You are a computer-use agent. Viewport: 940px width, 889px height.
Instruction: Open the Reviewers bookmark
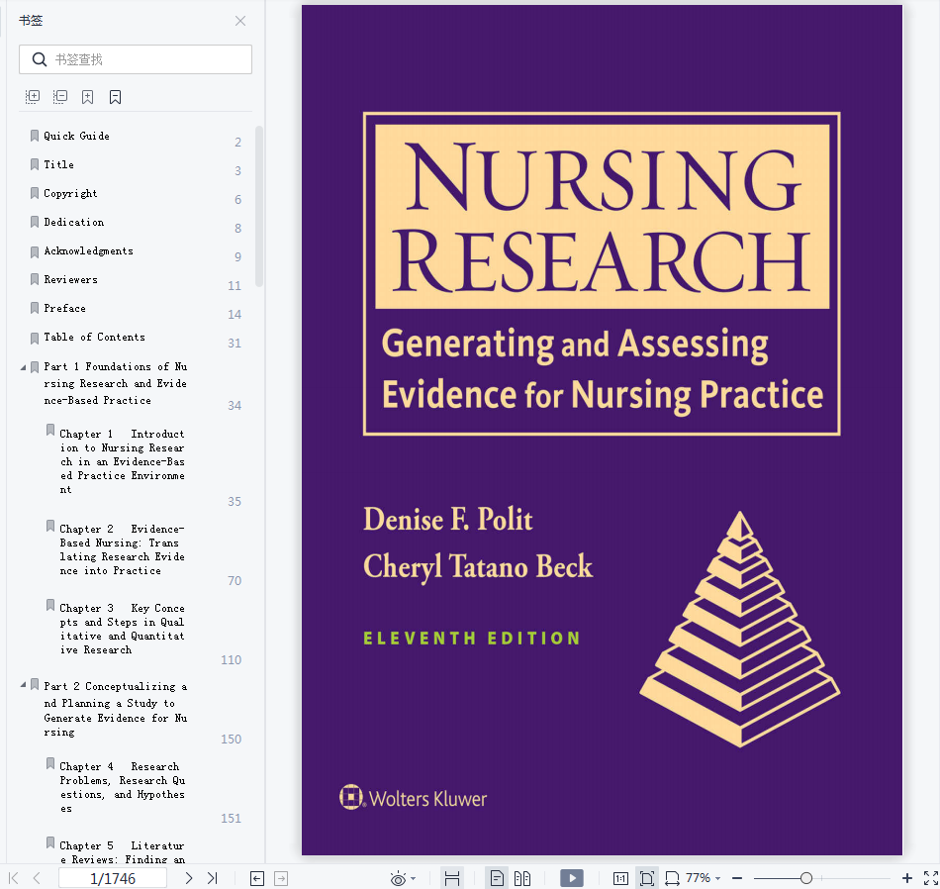coord(70,280)
